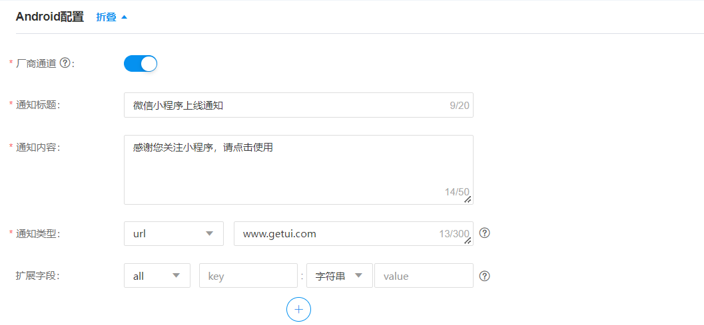Open help icon next to 厂商通道
Screen dimensions: 704x325
[65, 64]
